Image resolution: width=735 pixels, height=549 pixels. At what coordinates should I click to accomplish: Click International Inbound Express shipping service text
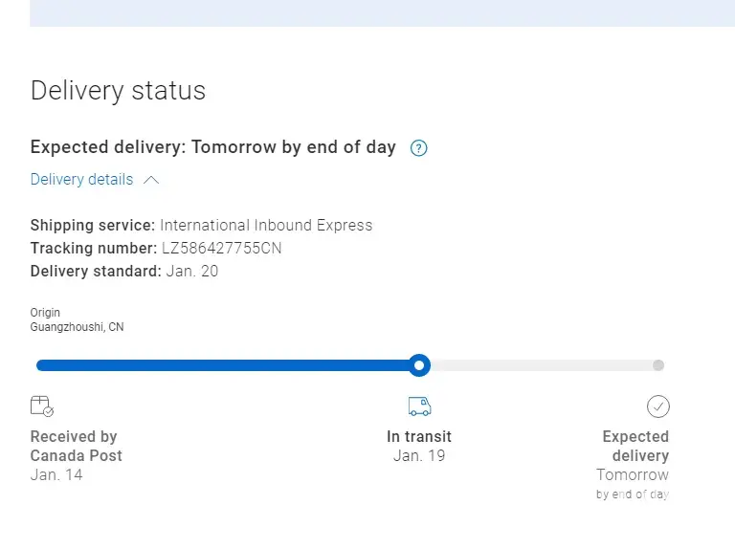click(266, 226)
